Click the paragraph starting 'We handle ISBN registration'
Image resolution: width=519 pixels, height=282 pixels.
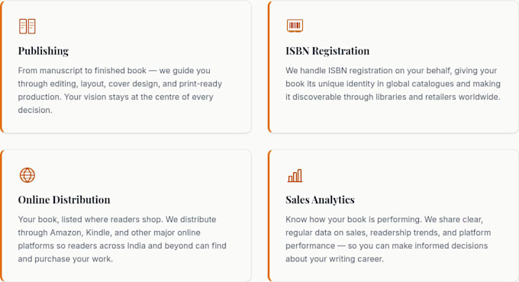[393, 84]
